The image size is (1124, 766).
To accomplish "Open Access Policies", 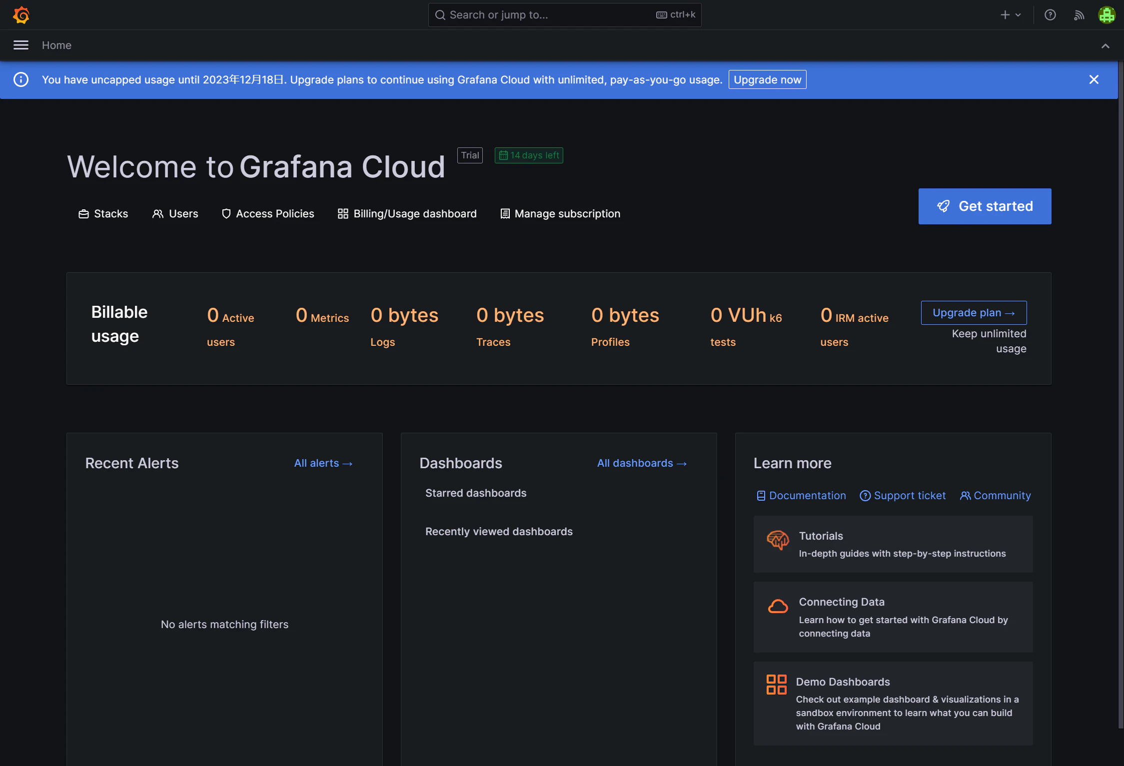I will point(268,214).
